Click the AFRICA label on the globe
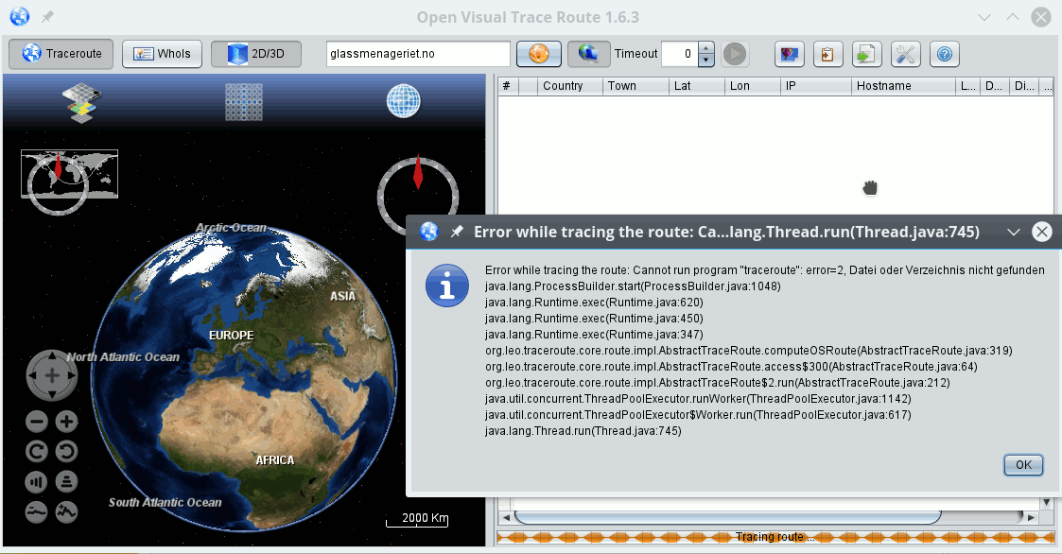 [x=275, y=459]
